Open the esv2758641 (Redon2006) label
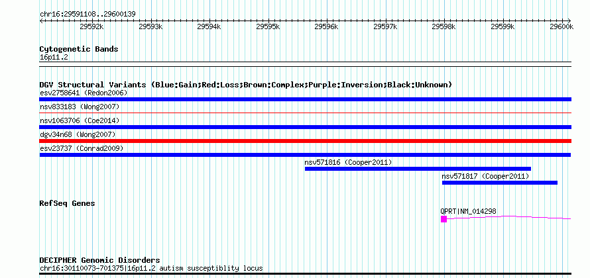The width and height of the screenshot is (590, 278). (x=84, y=93)
